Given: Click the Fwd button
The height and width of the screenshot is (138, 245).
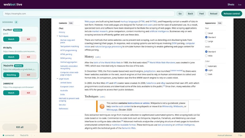Looking at the screenshot, I should tap(202, 13).
